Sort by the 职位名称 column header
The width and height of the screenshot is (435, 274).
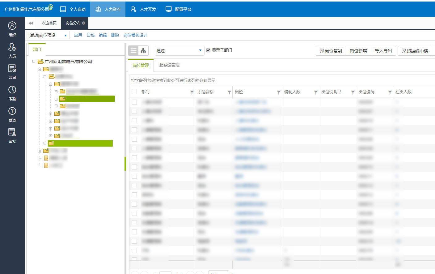click(x=205, y=92)
